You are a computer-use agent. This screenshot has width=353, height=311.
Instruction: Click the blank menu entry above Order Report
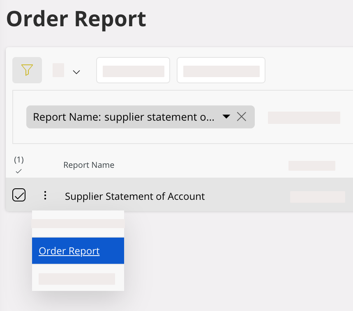pos(78,224)
